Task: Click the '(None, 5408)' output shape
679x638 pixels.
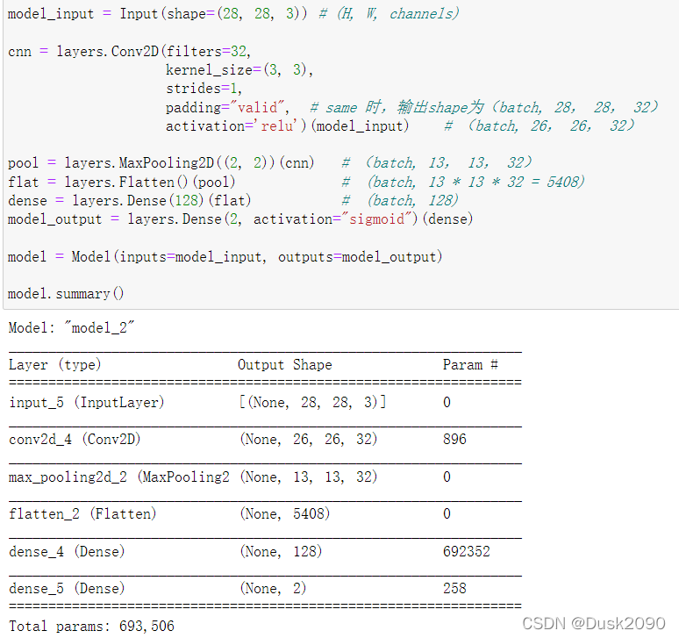Action: pyautogui.click(x=284, y=514)
